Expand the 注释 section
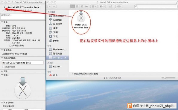 click(2, 71)
